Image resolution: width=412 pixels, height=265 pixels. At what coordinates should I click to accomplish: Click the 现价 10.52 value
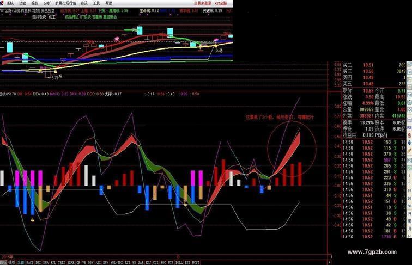[368, 90]
